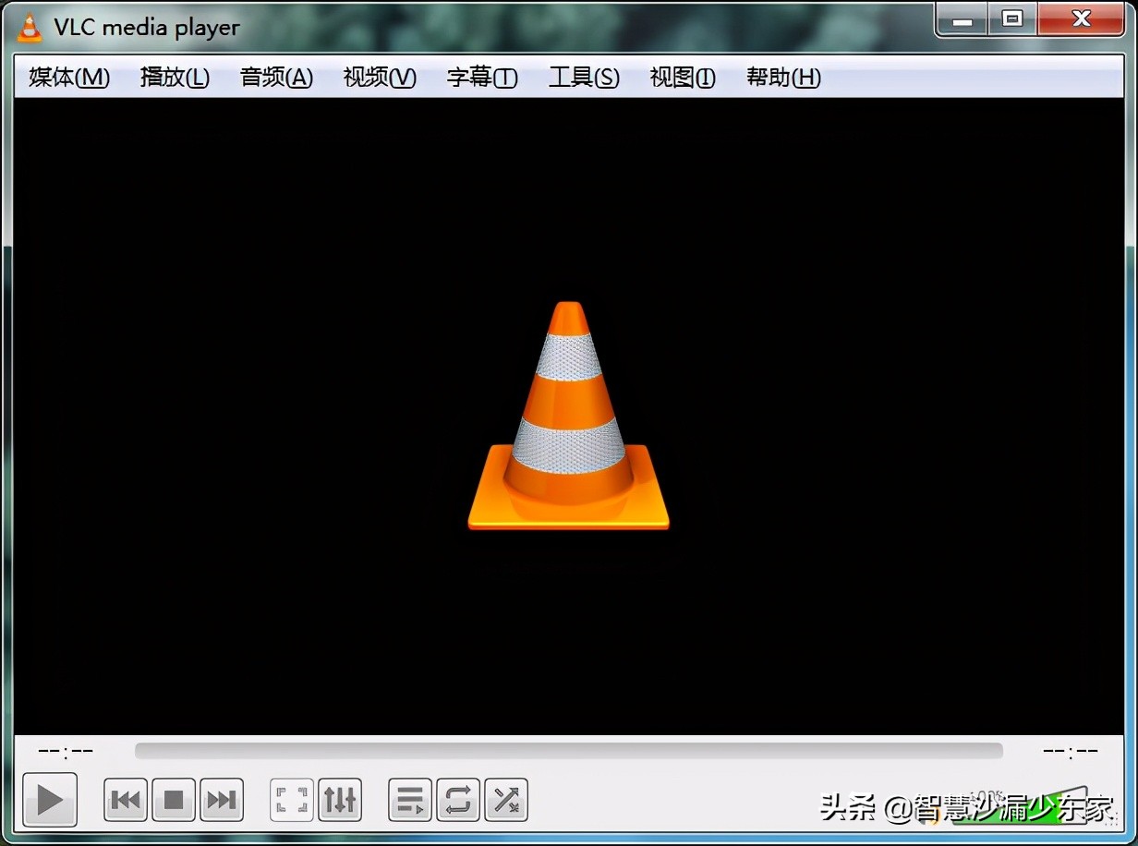Open the 音频 (Audio) menu
The width and height of the screenshot is (1138, 846).
tap(274, 78)
